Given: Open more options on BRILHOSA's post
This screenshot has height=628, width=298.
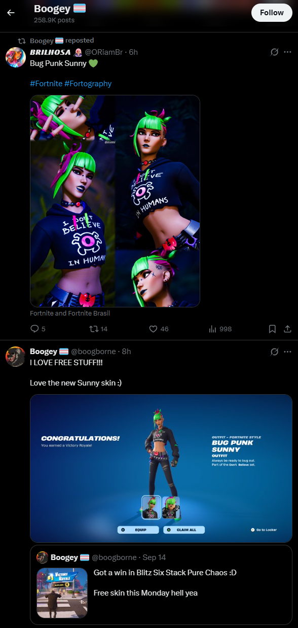Looking at the screenshot, I should tap(288, 52).
